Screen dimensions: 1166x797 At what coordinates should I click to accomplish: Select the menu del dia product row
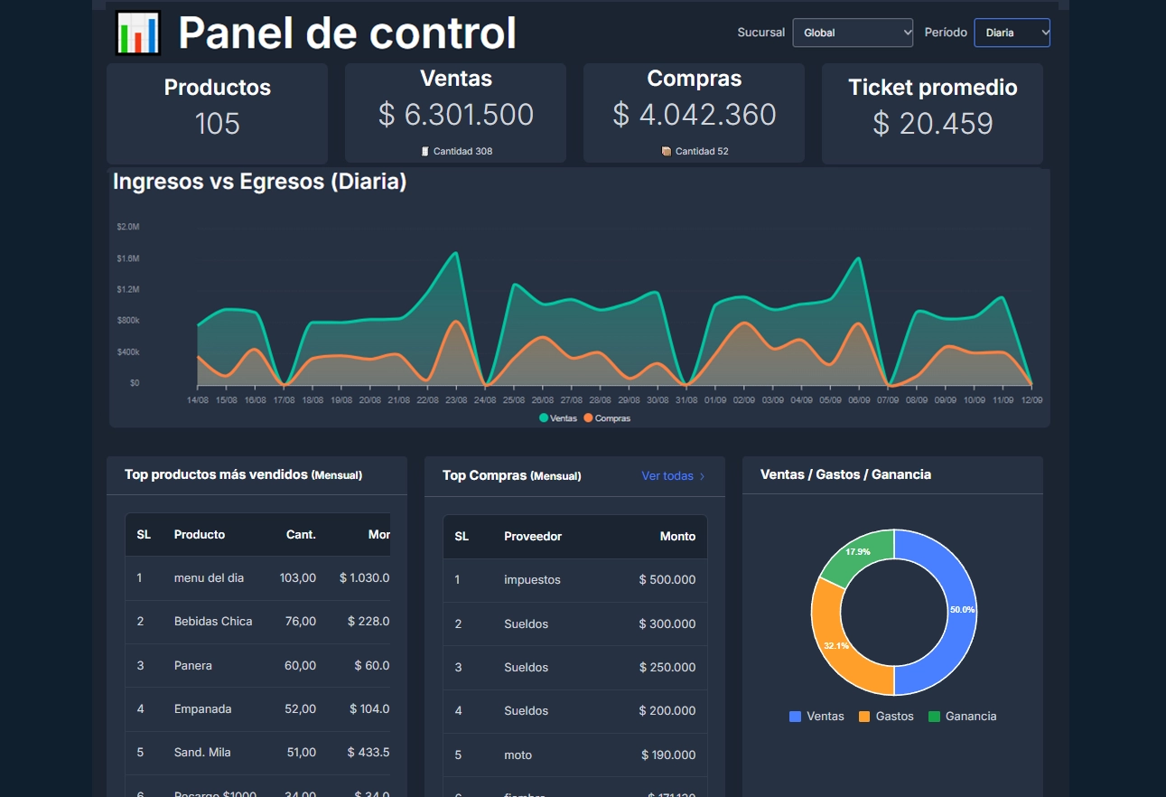coord(209,578)
